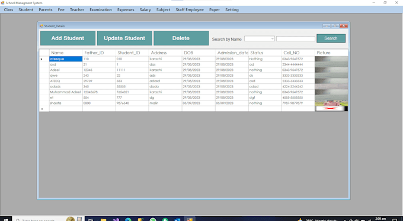This screenshot has height=221, width=403.
Task: Open the Teacher menu
Action: pyautogui.click(x=77, y=9)
